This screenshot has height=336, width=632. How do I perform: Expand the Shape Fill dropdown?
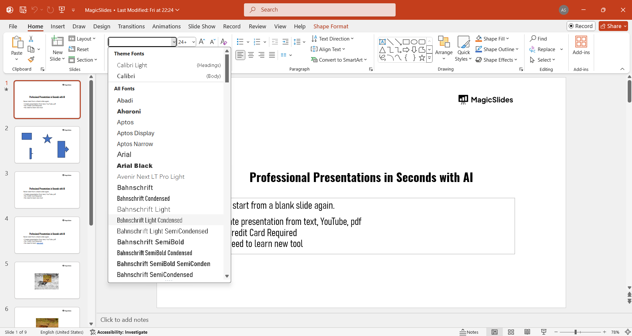point(508,39)
